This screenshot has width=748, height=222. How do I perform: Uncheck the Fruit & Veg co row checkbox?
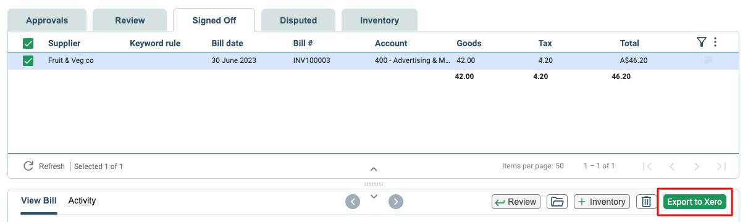pyautogui.click(x=28, y=60)
